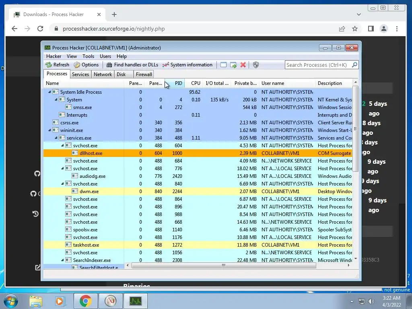Collapse svchost.exe PID 604 node
This screenshot has width=412, height=309.
tap(62, 145)
